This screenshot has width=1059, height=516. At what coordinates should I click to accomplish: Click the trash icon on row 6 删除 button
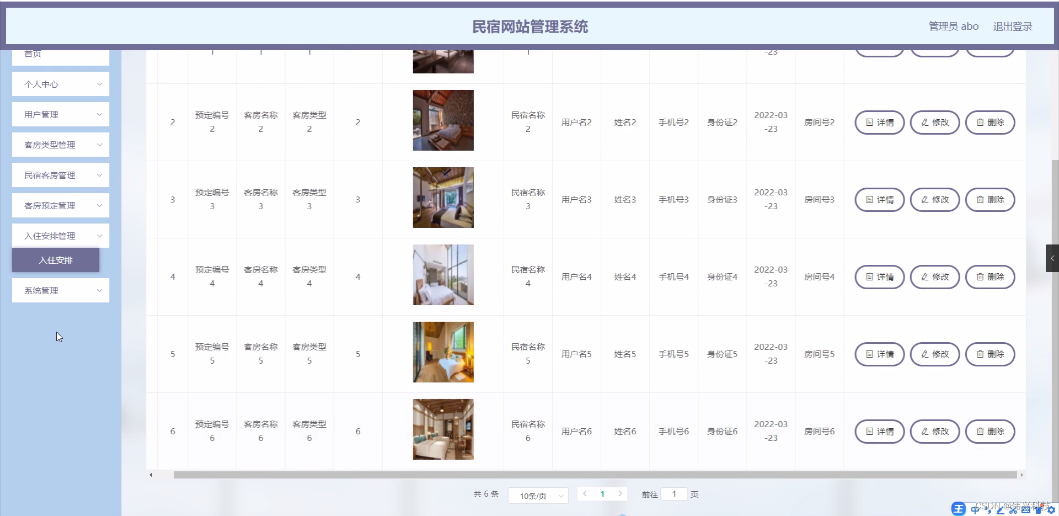pos(980,432)
